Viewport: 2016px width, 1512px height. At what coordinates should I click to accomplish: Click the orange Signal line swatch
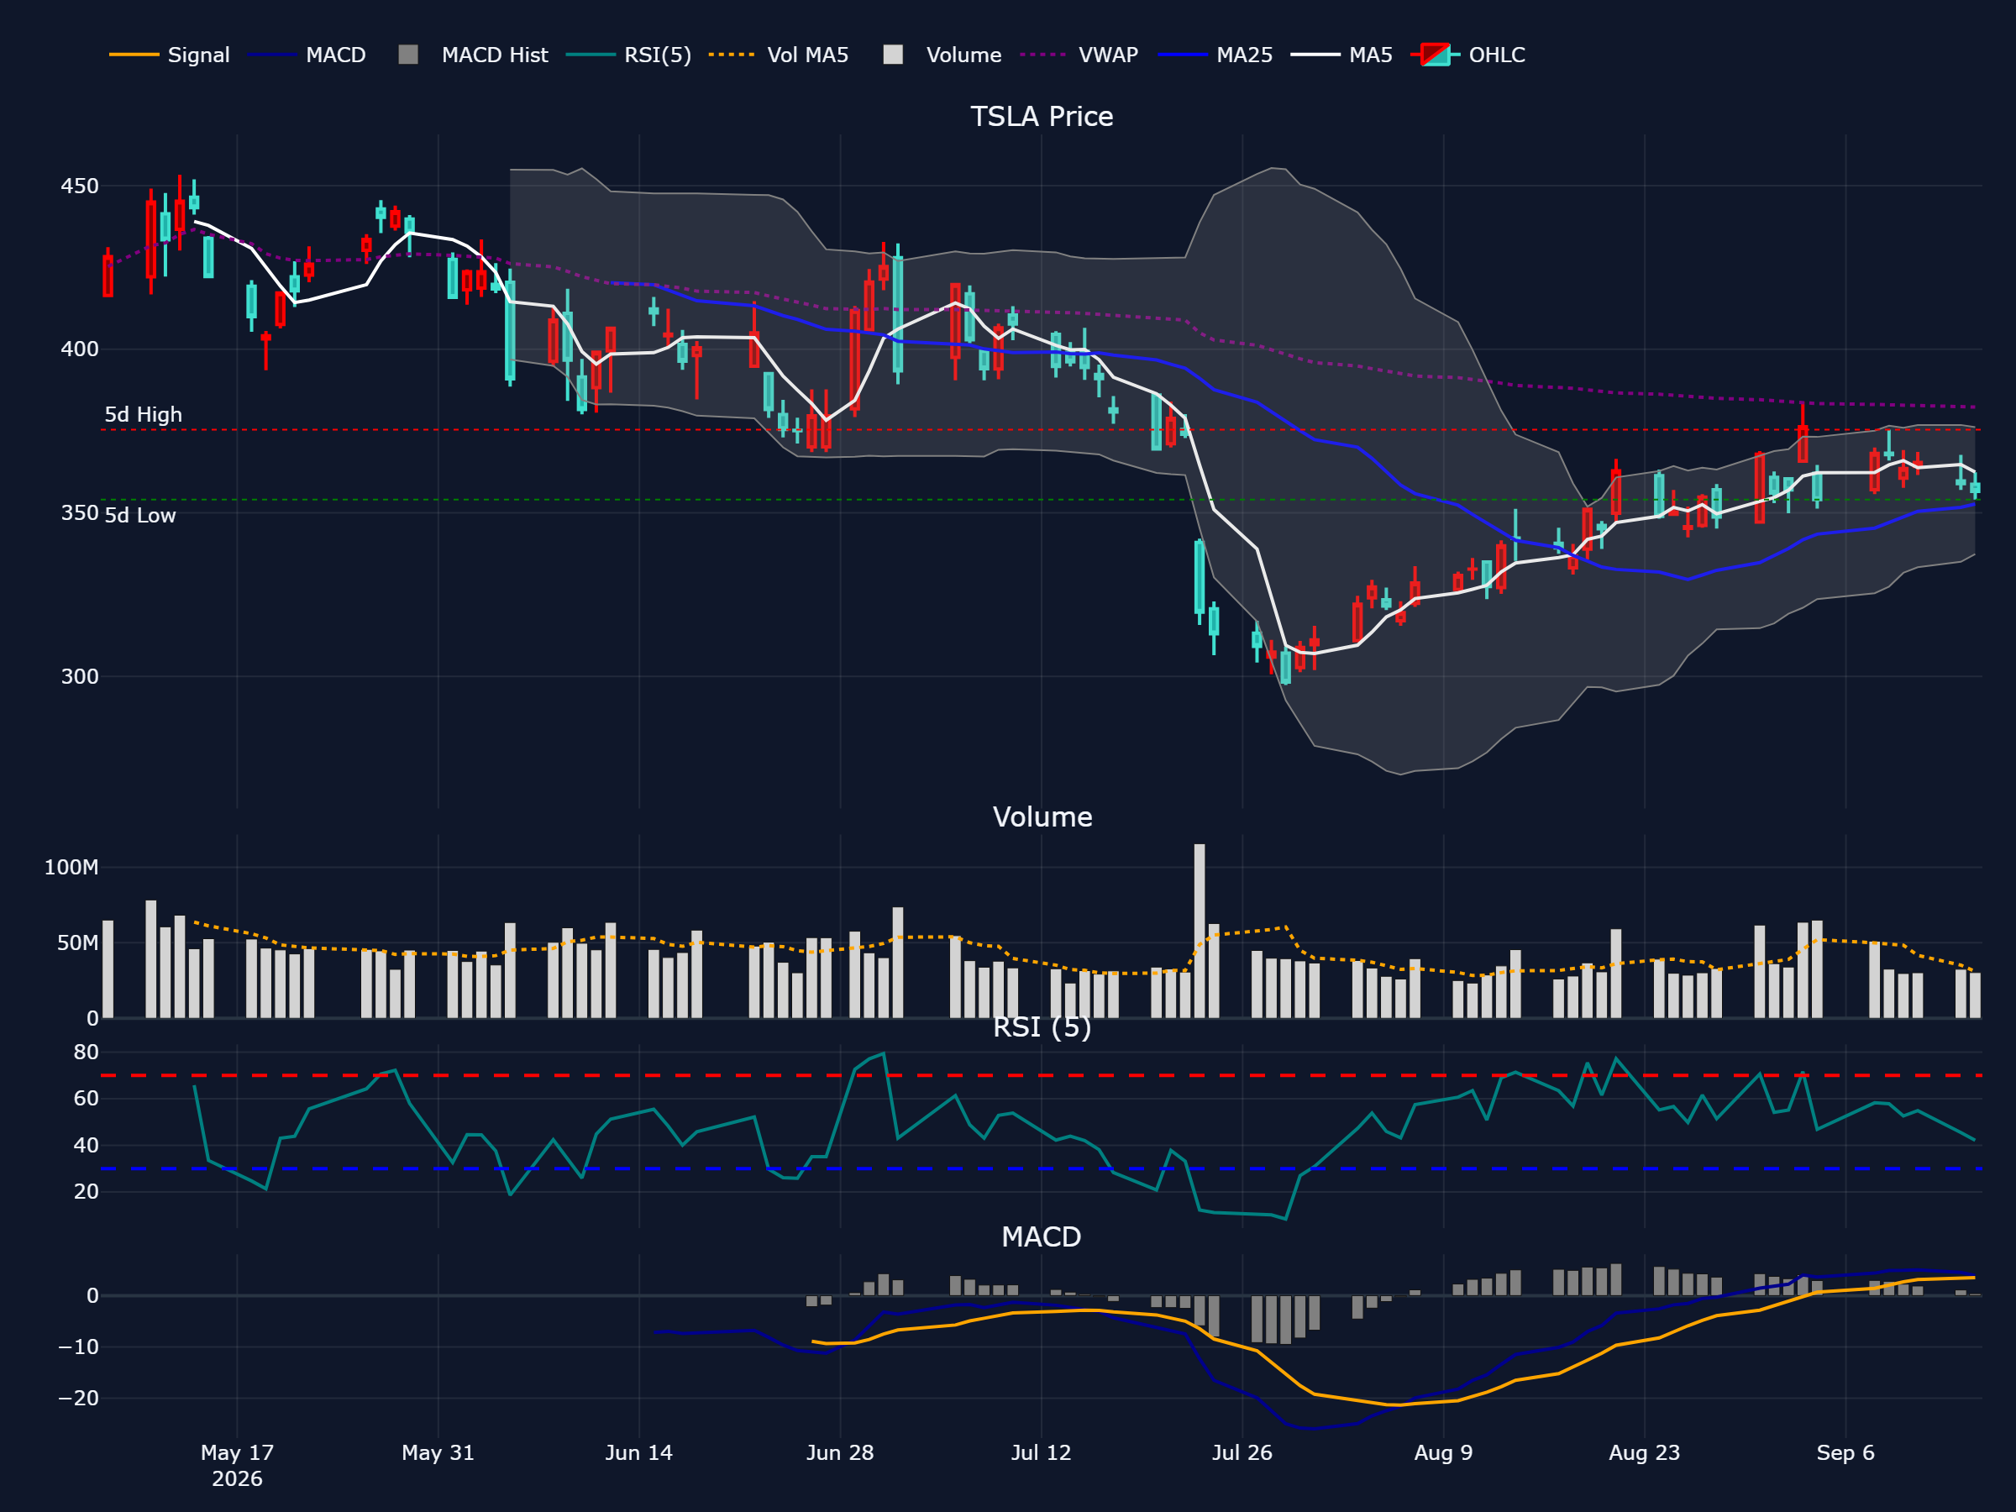click(134, 55)
